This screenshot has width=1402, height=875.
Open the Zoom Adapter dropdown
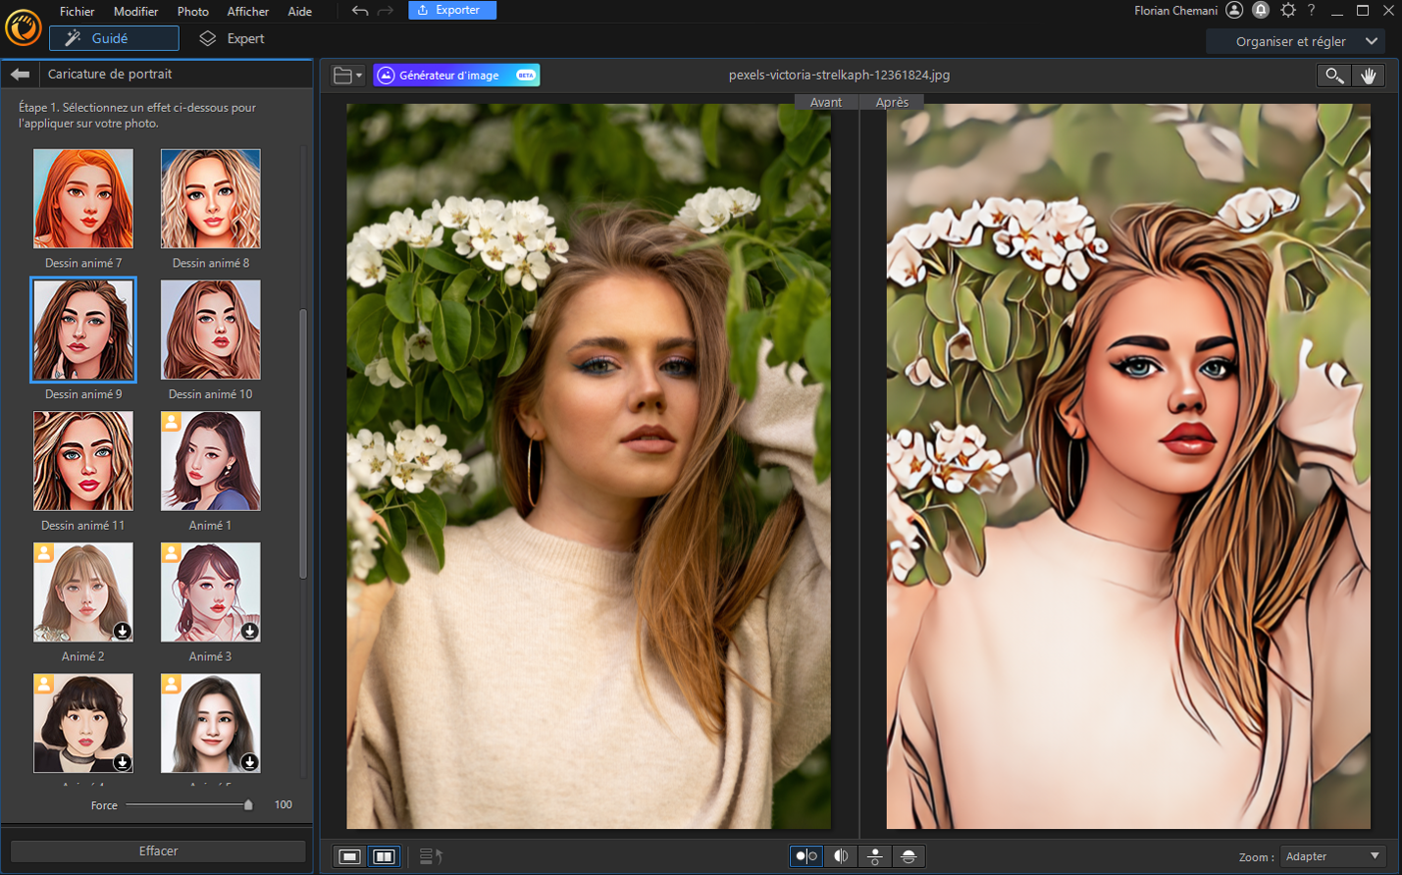pyautogui.click(x=1333, y=856)
